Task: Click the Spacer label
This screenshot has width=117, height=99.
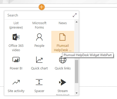Action: coord(39,91)
